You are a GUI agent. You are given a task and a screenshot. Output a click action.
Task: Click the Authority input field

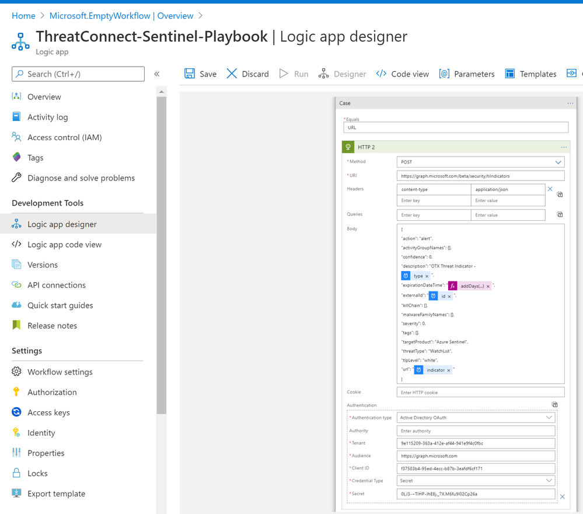tap(476, 430)
